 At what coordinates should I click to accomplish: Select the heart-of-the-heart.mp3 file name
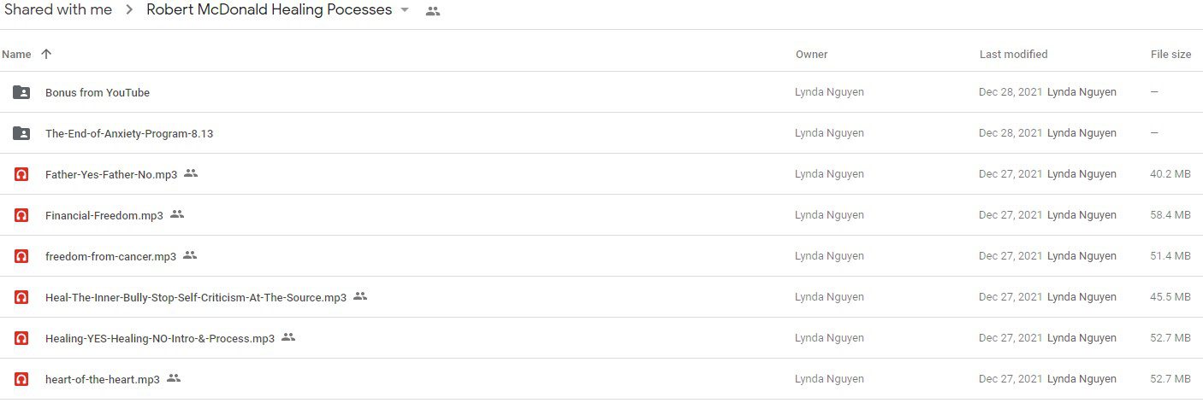click(x=103, y=379)
